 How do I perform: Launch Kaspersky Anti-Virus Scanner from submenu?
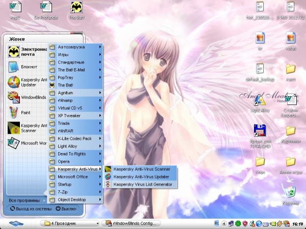[140, 169]
